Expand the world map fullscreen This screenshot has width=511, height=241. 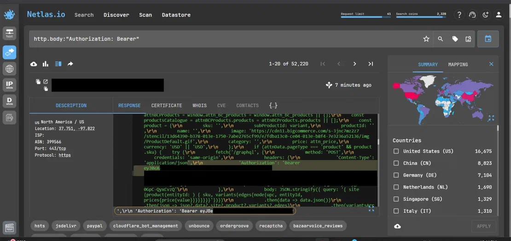coord(491,118)
